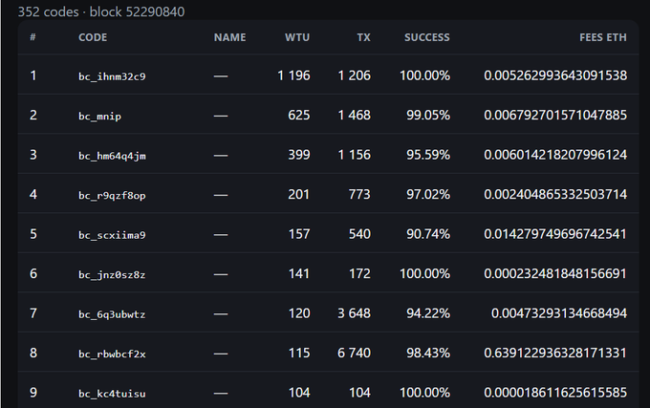Click fee value 0.005262993643091538
Image resolution: width=650 pixels, height=408 pixels.
(555, 75)
